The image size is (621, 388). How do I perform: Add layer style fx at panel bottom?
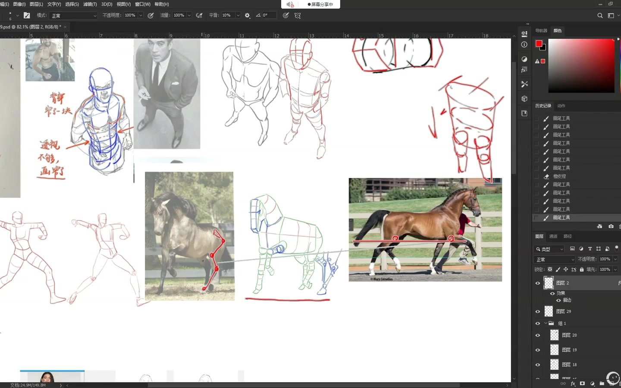click(573, 384)
